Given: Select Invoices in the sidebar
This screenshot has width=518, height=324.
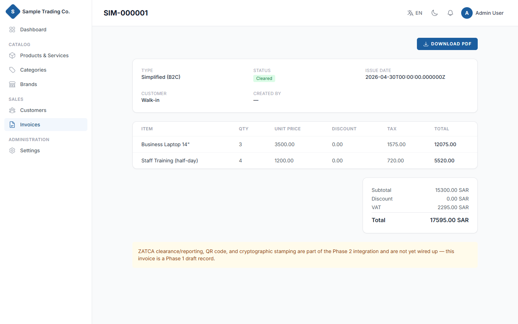Looking at the screenshot, I should [x=46, y=125].
